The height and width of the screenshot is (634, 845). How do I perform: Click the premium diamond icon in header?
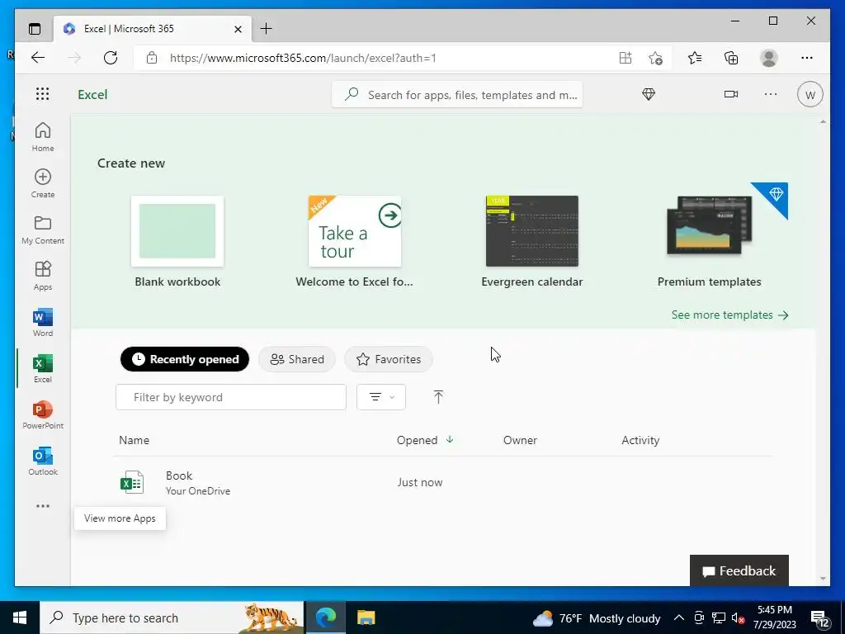[649, 94]
